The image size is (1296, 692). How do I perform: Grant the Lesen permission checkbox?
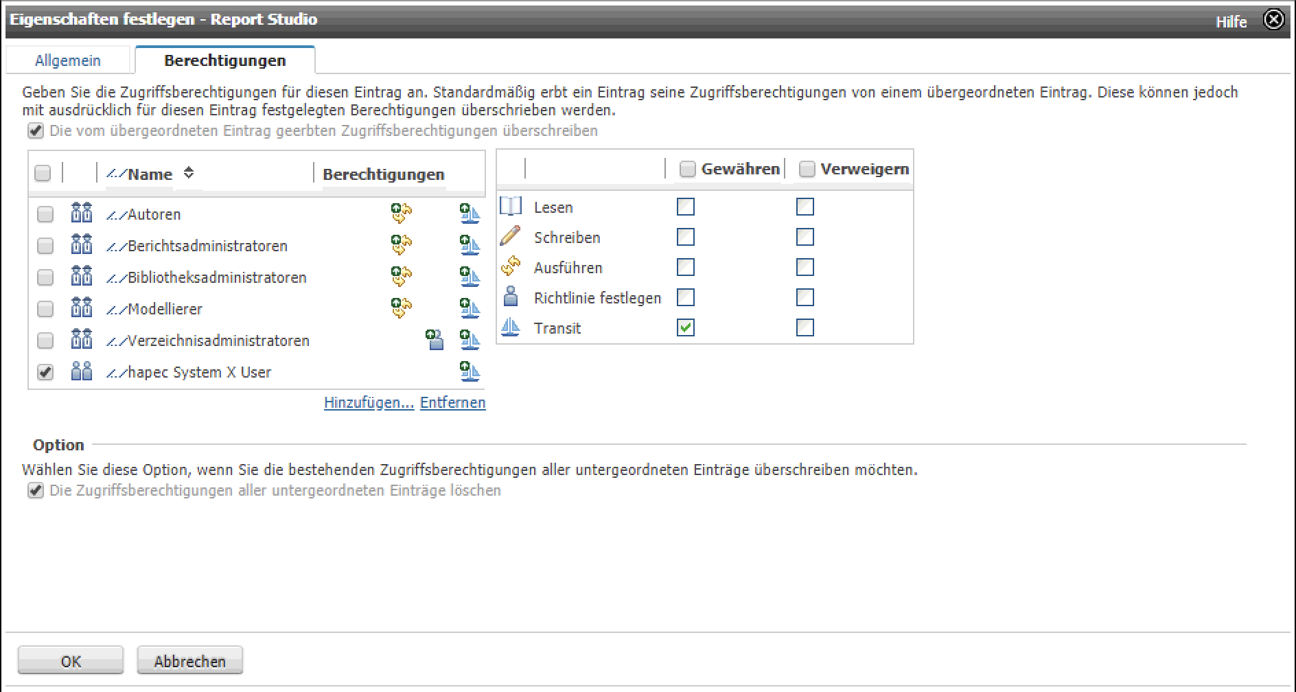pos(685,207)
